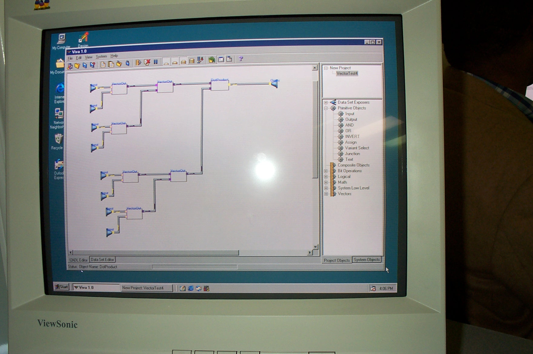Screen dimensions: 533x354
Task: Click the pause icon in the toolbar
Action: coord(156,62)
